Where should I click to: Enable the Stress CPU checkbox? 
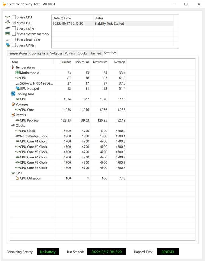(14, 17)
